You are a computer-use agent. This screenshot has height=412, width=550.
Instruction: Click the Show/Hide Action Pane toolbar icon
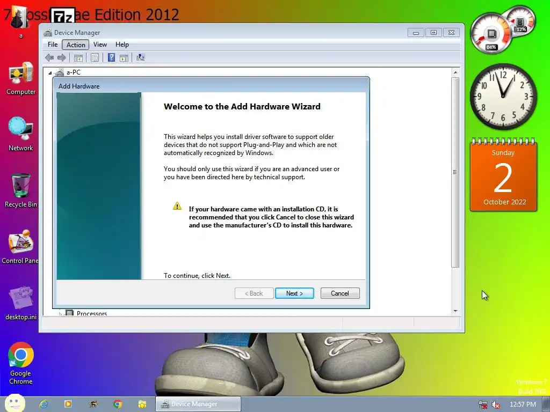tap(124, 58)
